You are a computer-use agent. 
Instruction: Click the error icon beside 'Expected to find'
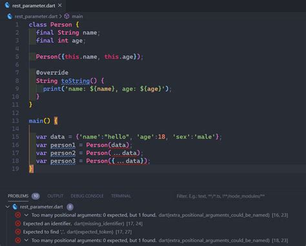click(x=18, y=232)
